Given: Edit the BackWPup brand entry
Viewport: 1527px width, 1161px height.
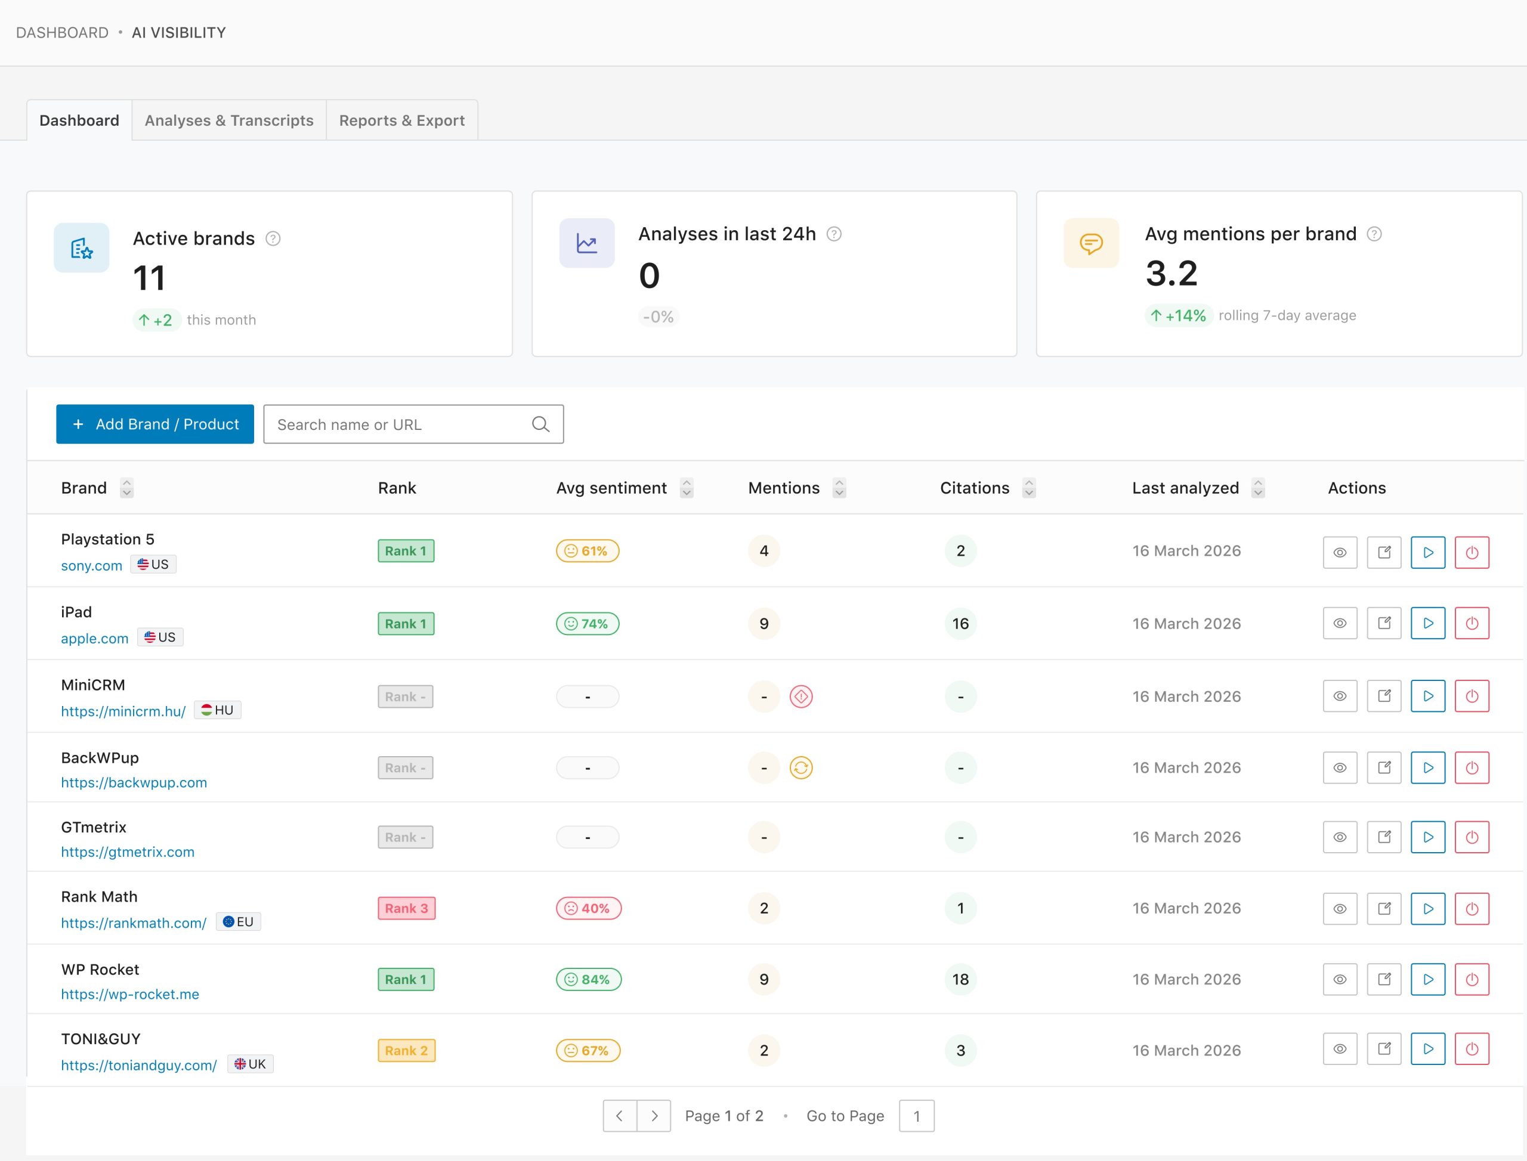Looking at the screenshot, I should click(x=1384, y=768).
